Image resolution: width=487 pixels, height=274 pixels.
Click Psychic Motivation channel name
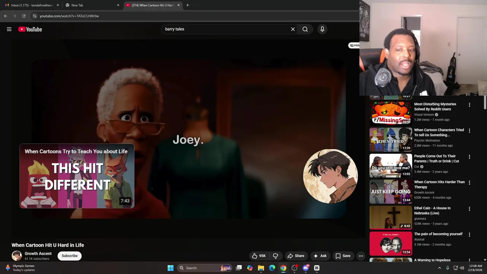click(427, 140)
